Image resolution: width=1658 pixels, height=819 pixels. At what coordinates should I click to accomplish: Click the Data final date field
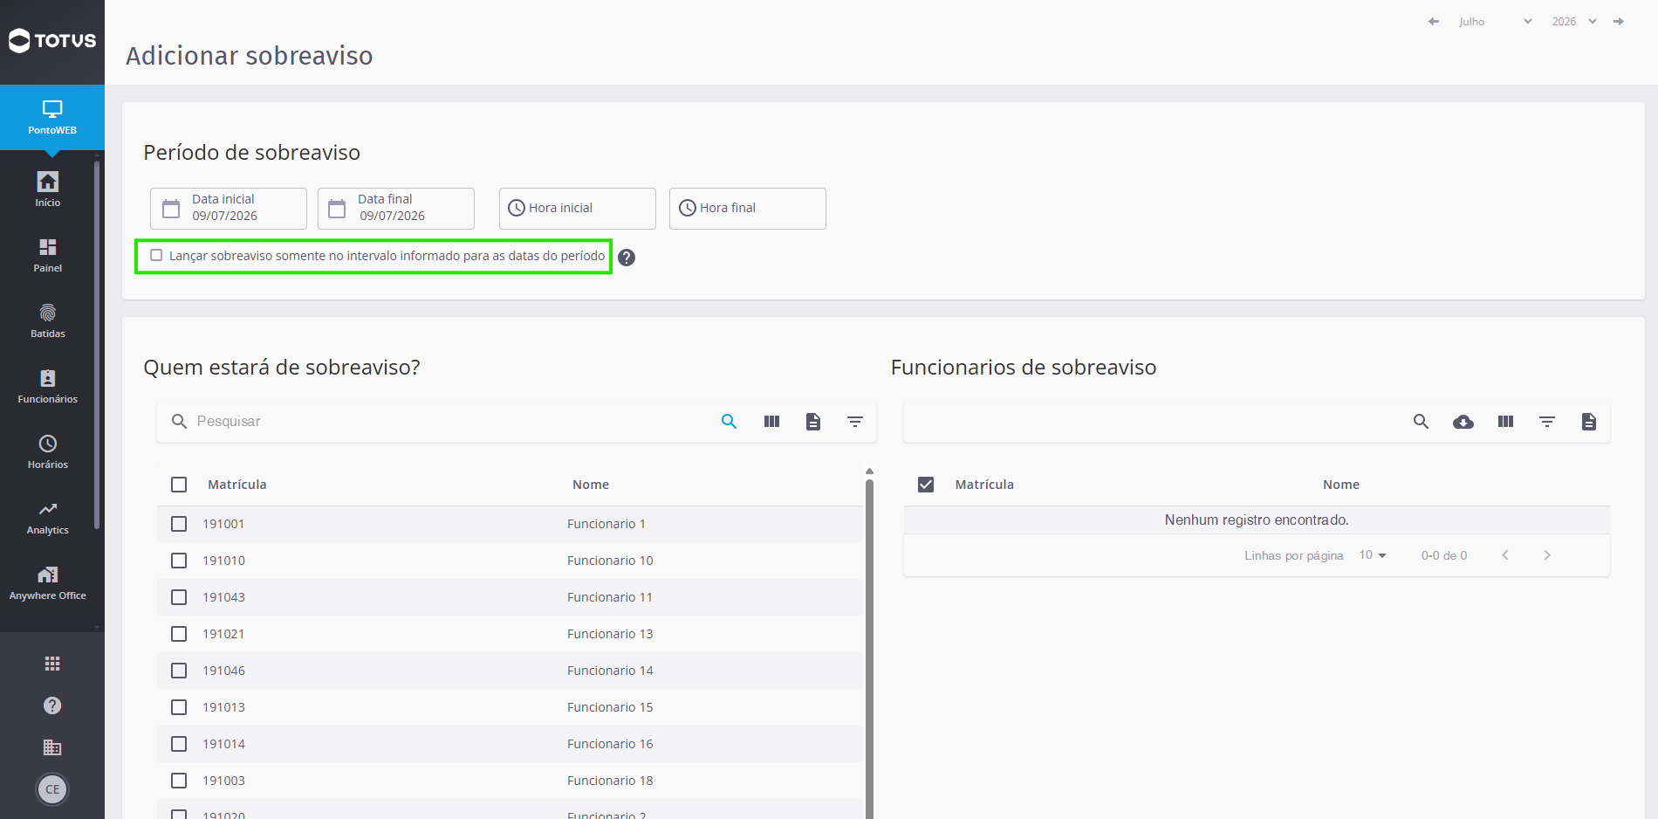coord(396,209)
